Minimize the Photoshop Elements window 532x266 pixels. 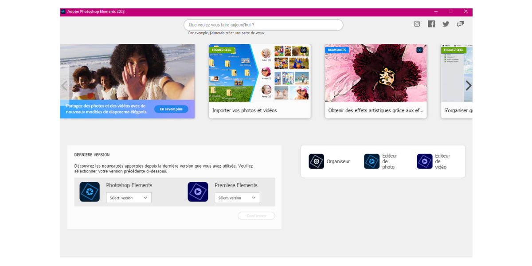point(436,12)
